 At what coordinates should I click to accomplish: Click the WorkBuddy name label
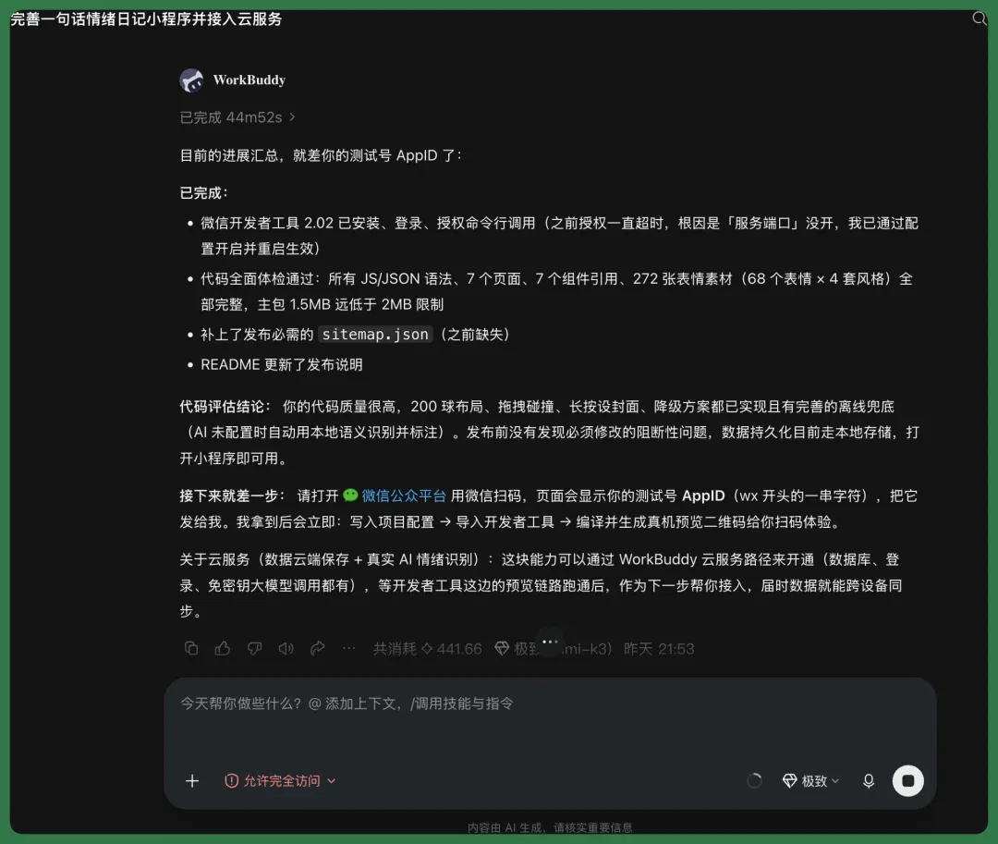coord(249,80)
